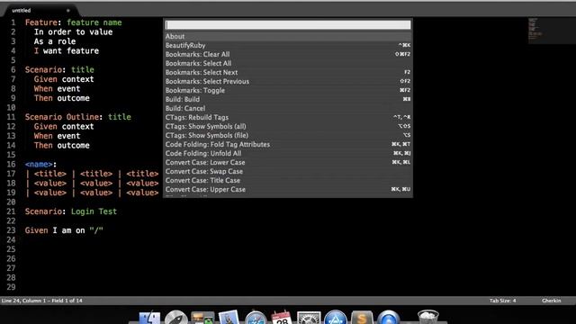Run the BeautifyRuby command

(x=288, y=46)
